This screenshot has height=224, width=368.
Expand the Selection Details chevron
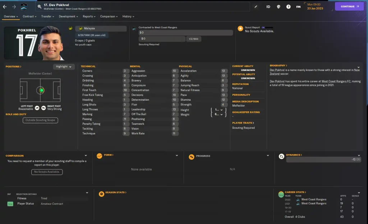click(87, 193)
